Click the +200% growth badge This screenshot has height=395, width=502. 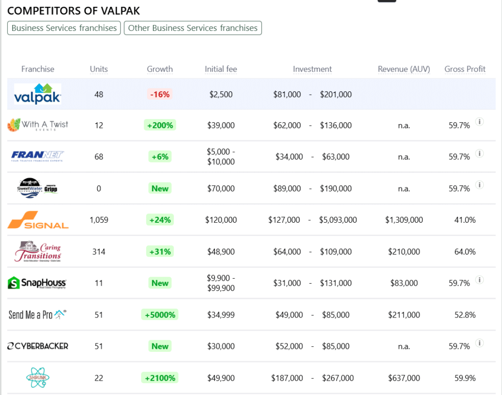click(x=160, y=125)
